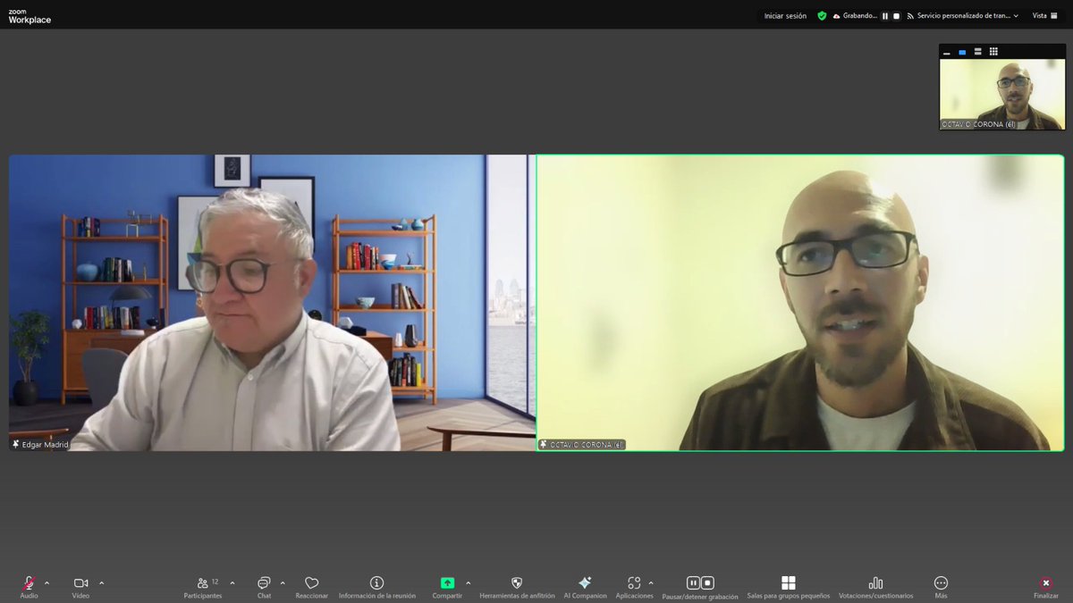
Task: Open the Vista layout menu
Action: pos(1043,15)
